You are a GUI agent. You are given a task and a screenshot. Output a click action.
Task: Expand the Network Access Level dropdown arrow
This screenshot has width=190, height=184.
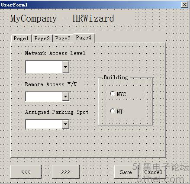coord(66,67)
